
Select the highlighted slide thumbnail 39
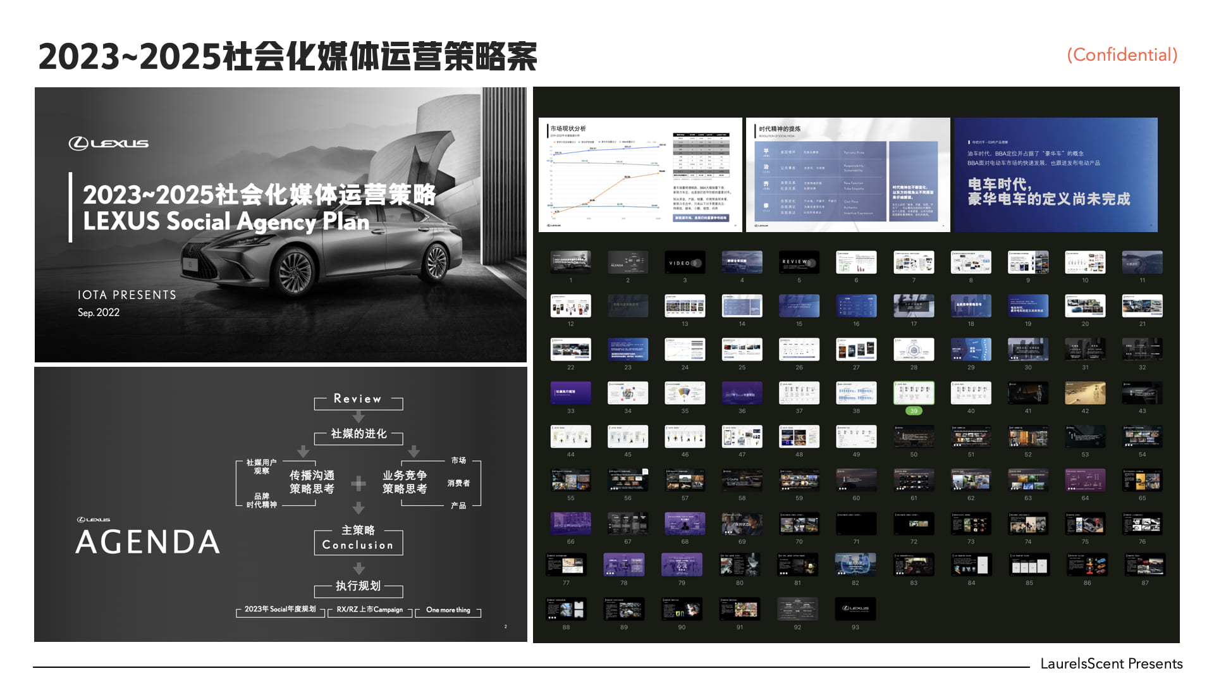pos(914,393)
